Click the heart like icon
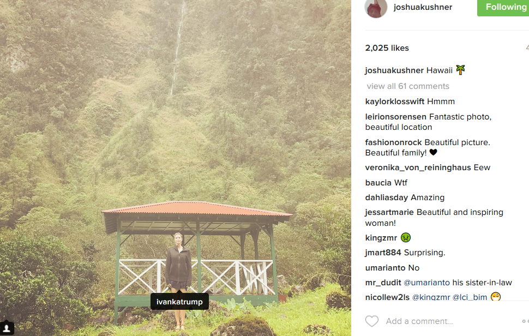The width and height of the screenshot is (529, 336). pyautogui.click(x=372, y=321)
